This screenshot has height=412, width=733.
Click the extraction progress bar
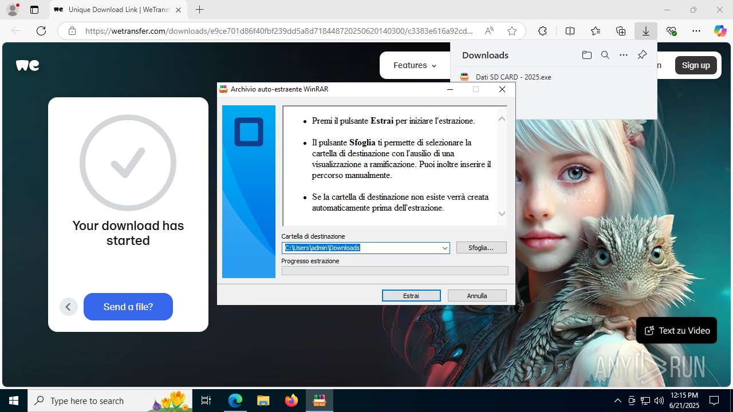point(395,271)
